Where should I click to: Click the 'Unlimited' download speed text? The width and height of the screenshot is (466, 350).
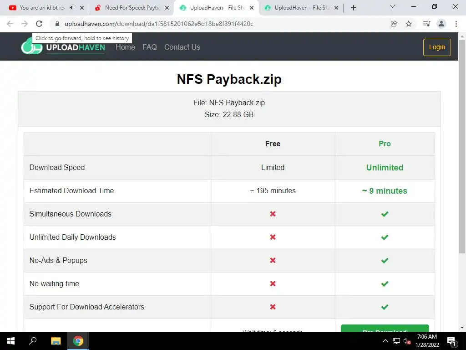tap(385, 168)
